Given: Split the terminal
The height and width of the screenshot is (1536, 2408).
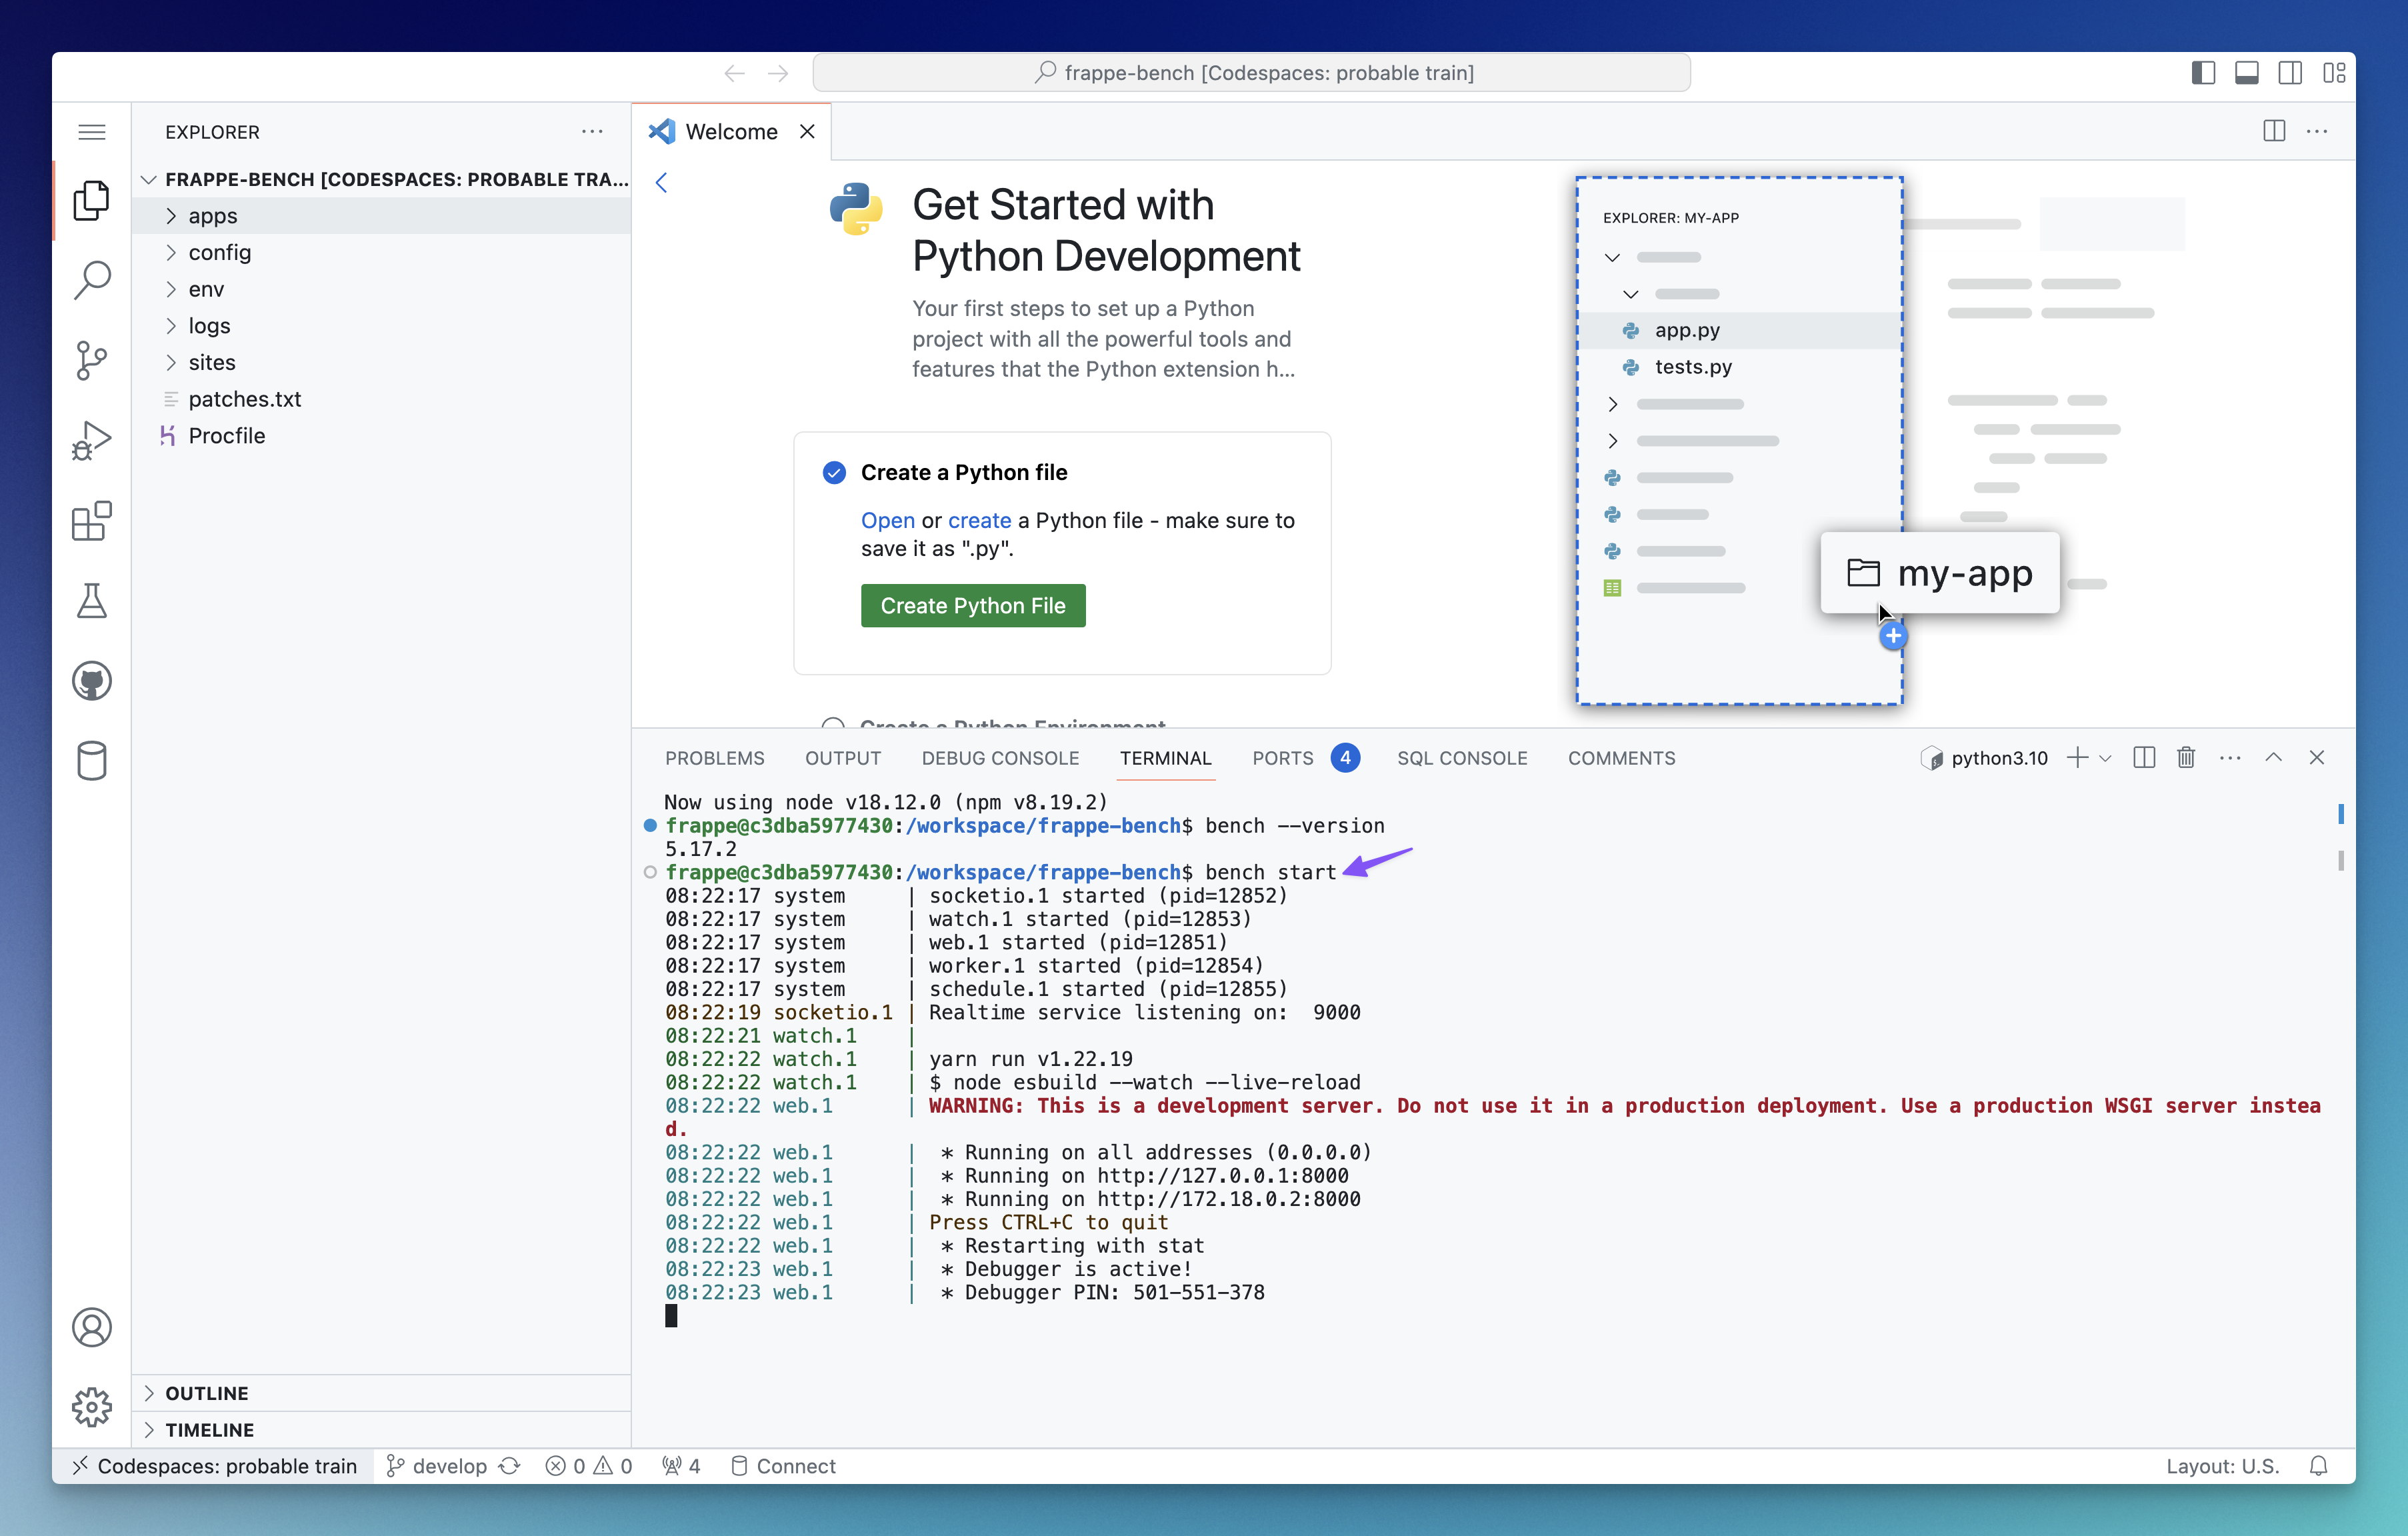Looking at the screenshot, I should 2144,757.
